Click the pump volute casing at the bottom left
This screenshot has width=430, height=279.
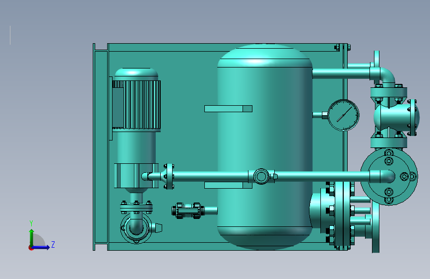[136, 228]
